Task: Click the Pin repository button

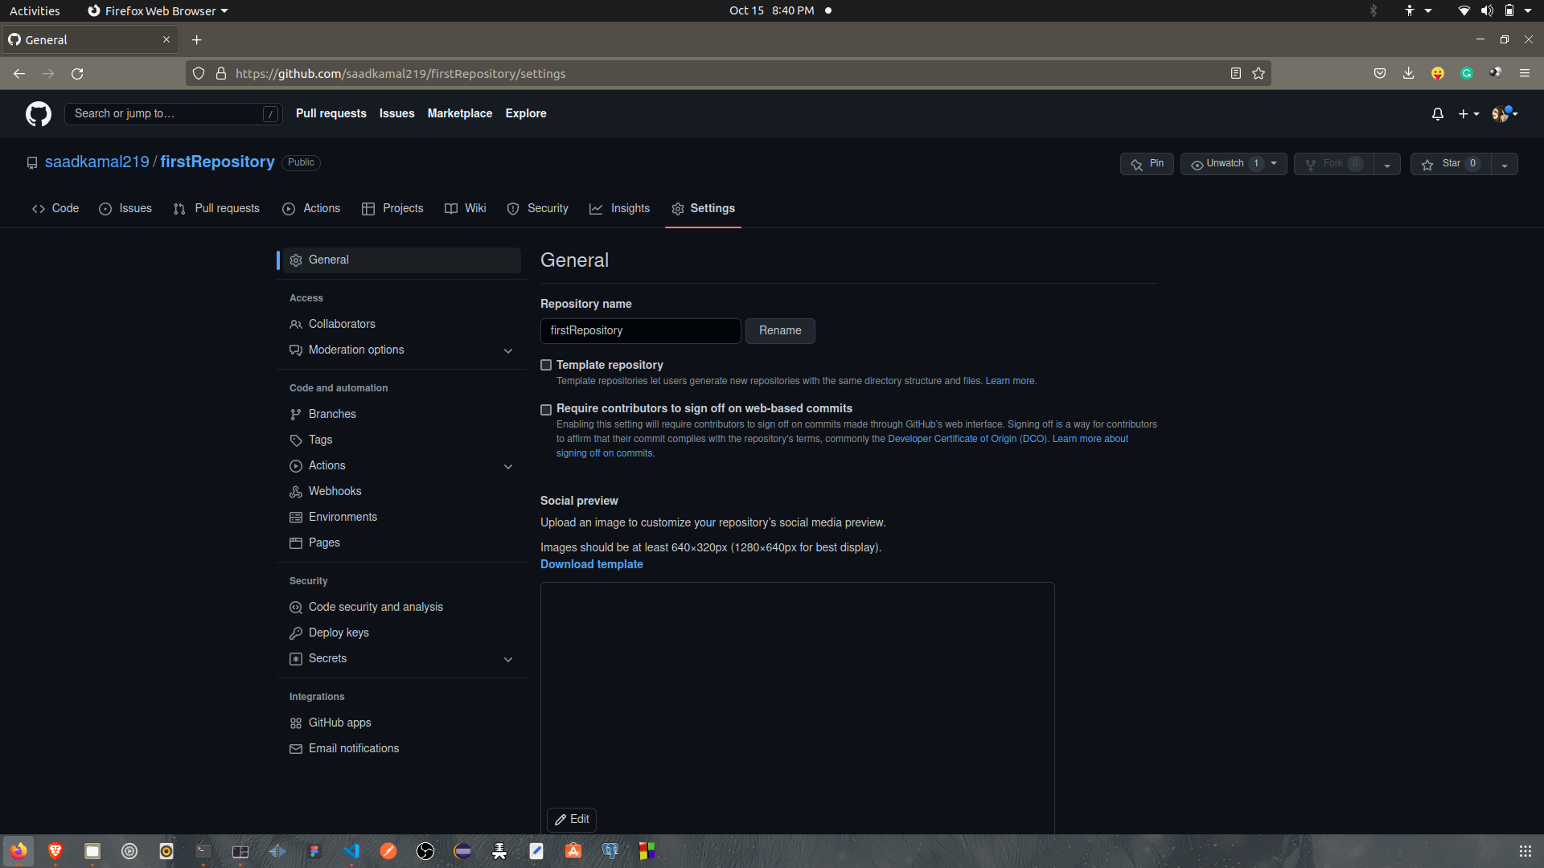Action: pos(1147,164)
